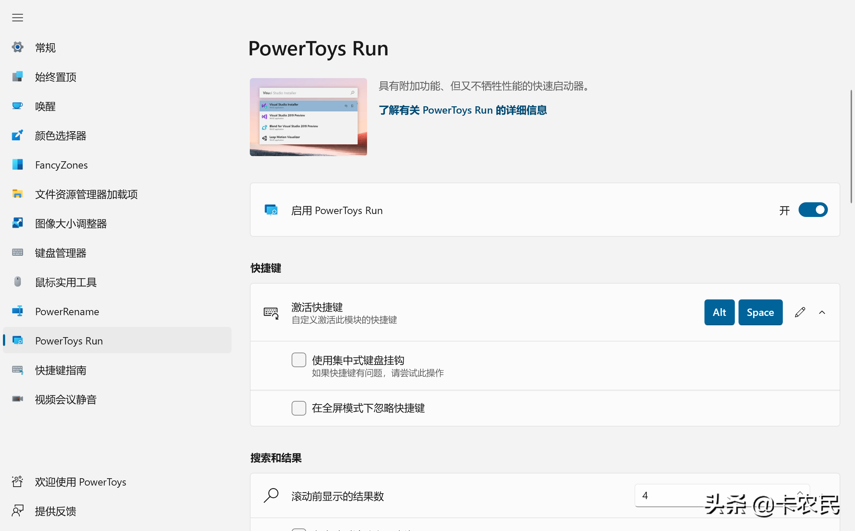This screenshot has height=531, width=855.
Task: Click the Mouse utilities icon
Action: coord(17,282)
